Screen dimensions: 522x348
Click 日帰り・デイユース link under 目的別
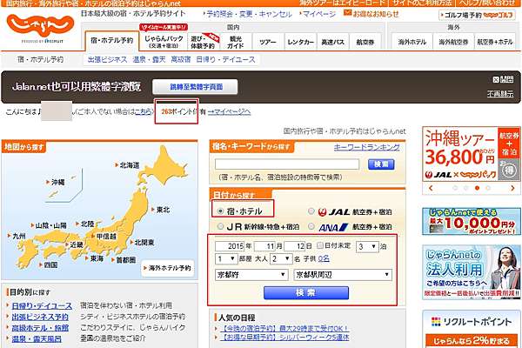click(42, 305)
